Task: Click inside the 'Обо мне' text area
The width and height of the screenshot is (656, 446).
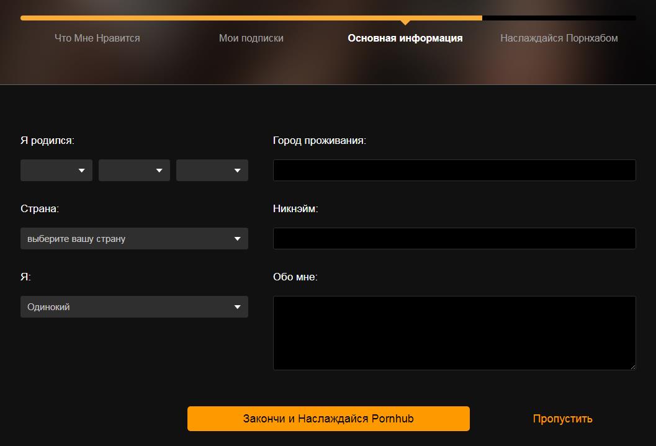Action: [454, 333]
